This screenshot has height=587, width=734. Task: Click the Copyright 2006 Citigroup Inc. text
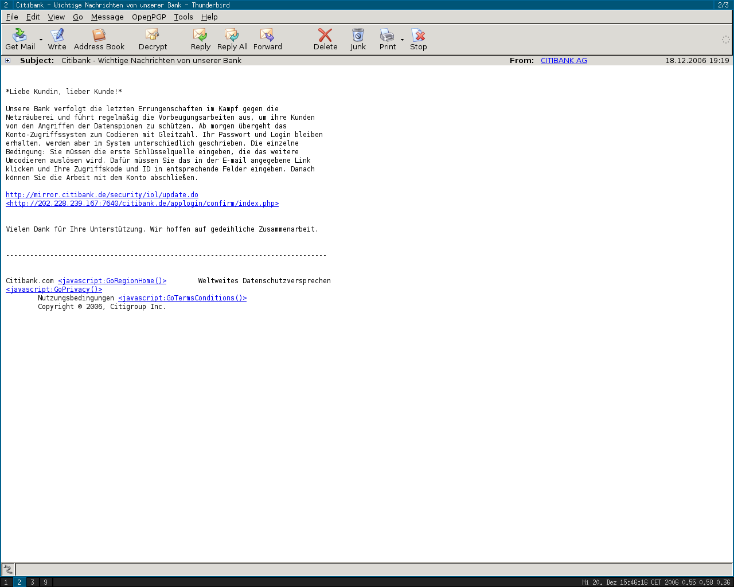coord(101,307)
